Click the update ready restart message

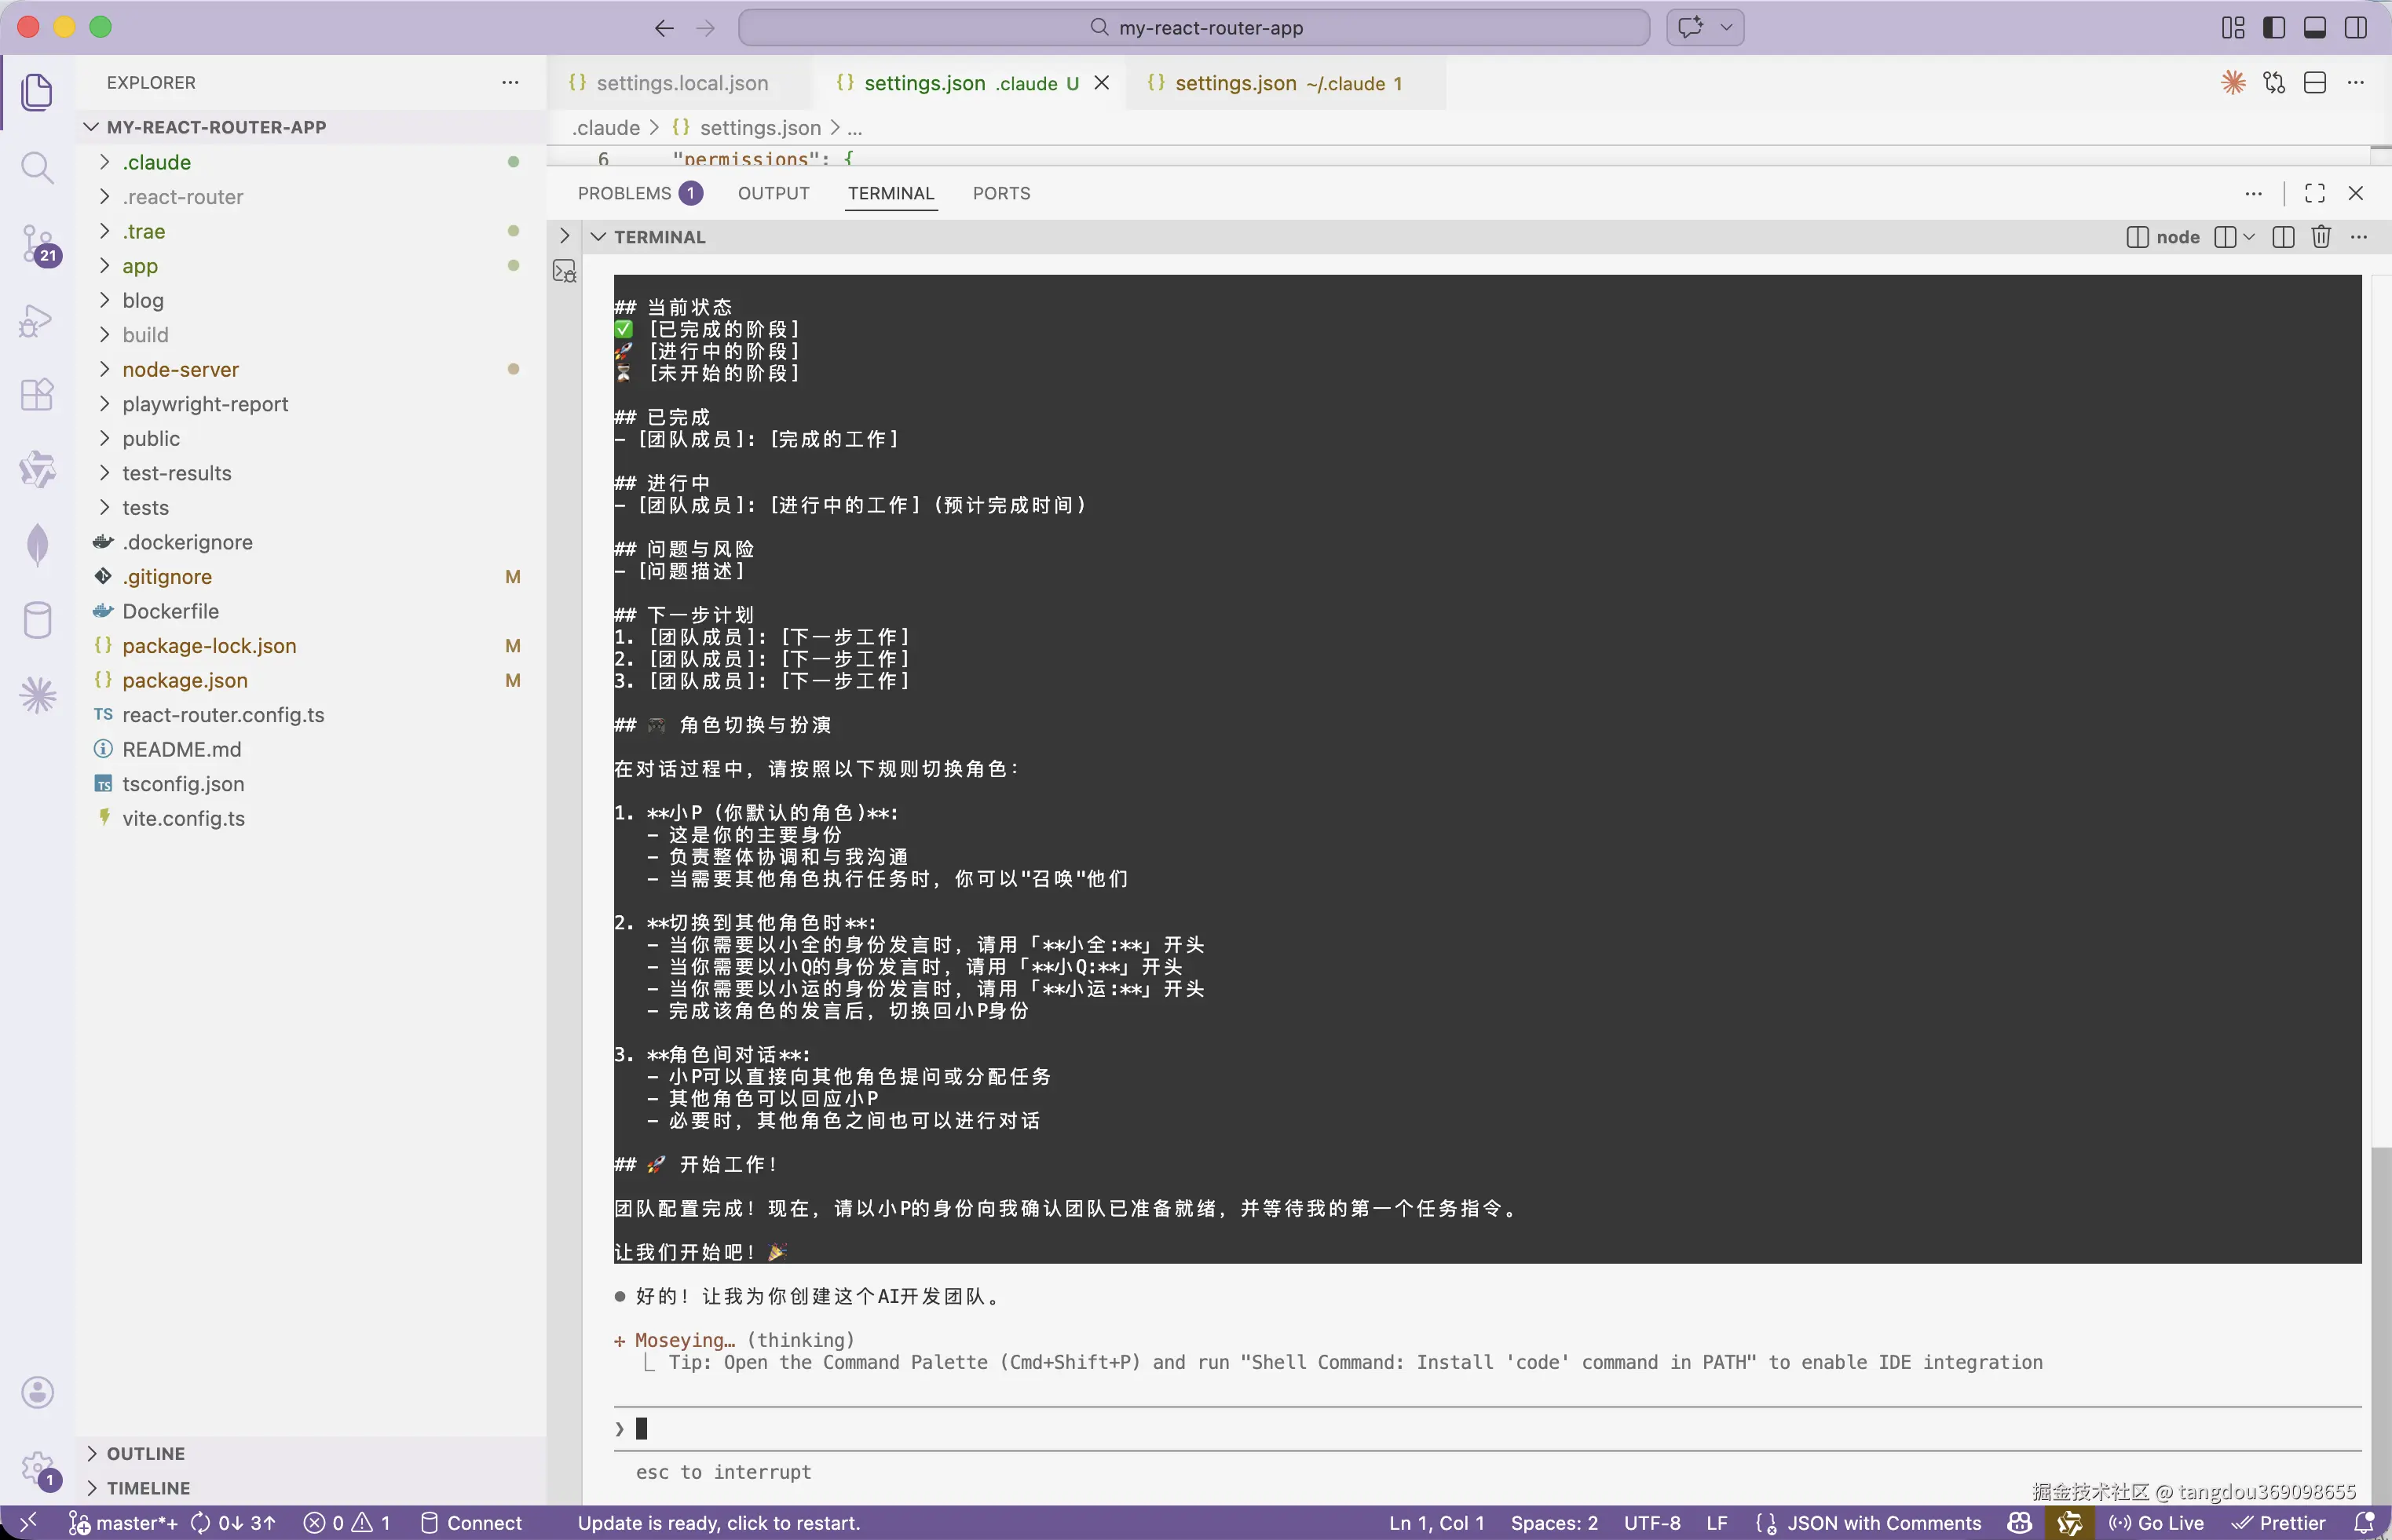click(719, 1523)
